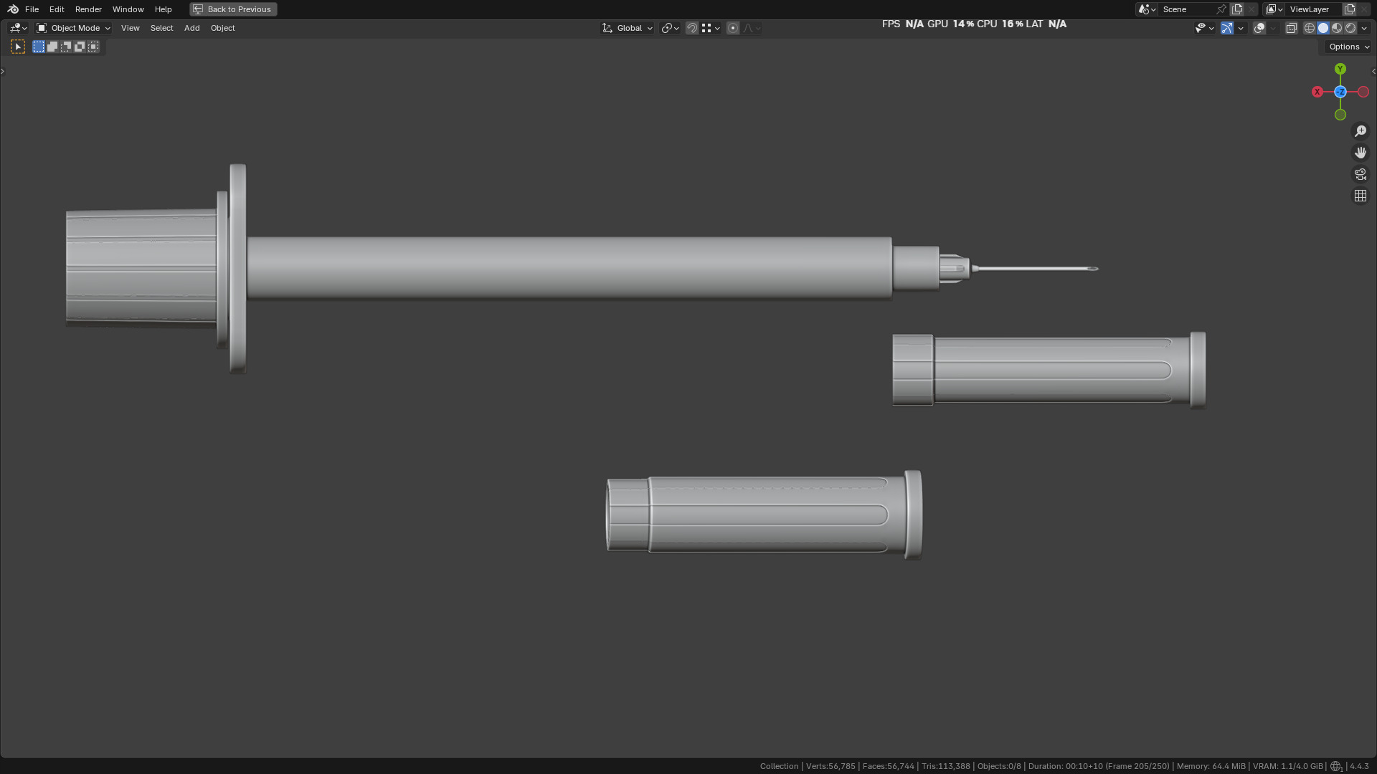
Task: Open the editor type selector dropdown
Action: 18,28
